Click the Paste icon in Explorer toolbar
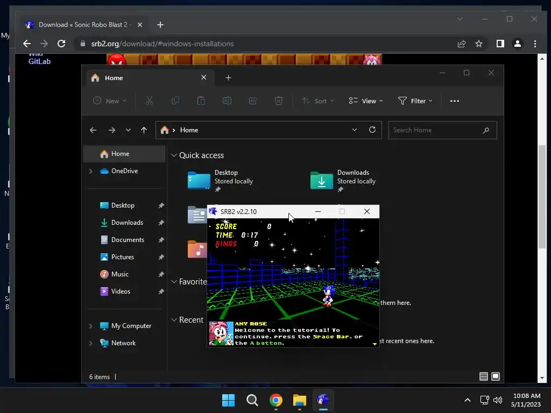551x413 pixels. tap(201, 101)
